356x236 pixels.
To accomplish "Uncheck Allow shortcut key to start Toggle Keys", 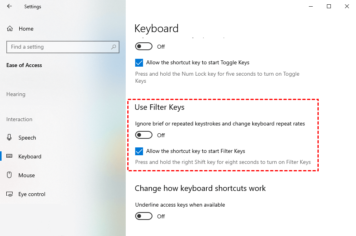I will [x=139, y=62].
